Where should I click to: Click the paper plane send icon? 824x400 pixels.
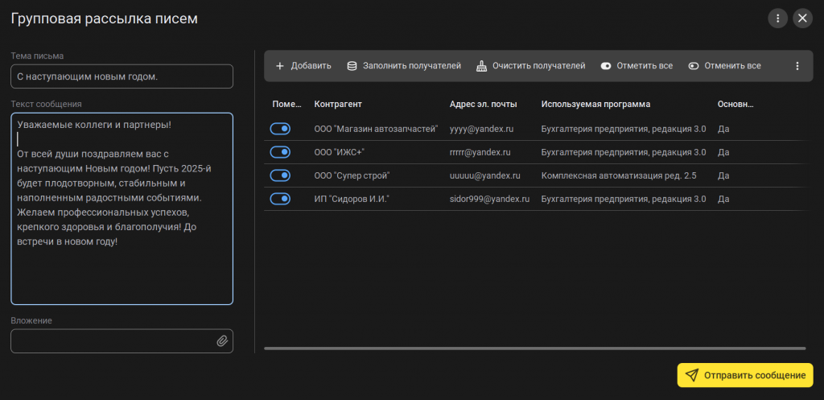tap(693, 375)
